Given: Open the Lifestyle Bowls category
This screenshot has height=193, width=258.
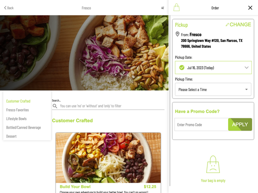Looking at the screenshot, I should [16, 119].
